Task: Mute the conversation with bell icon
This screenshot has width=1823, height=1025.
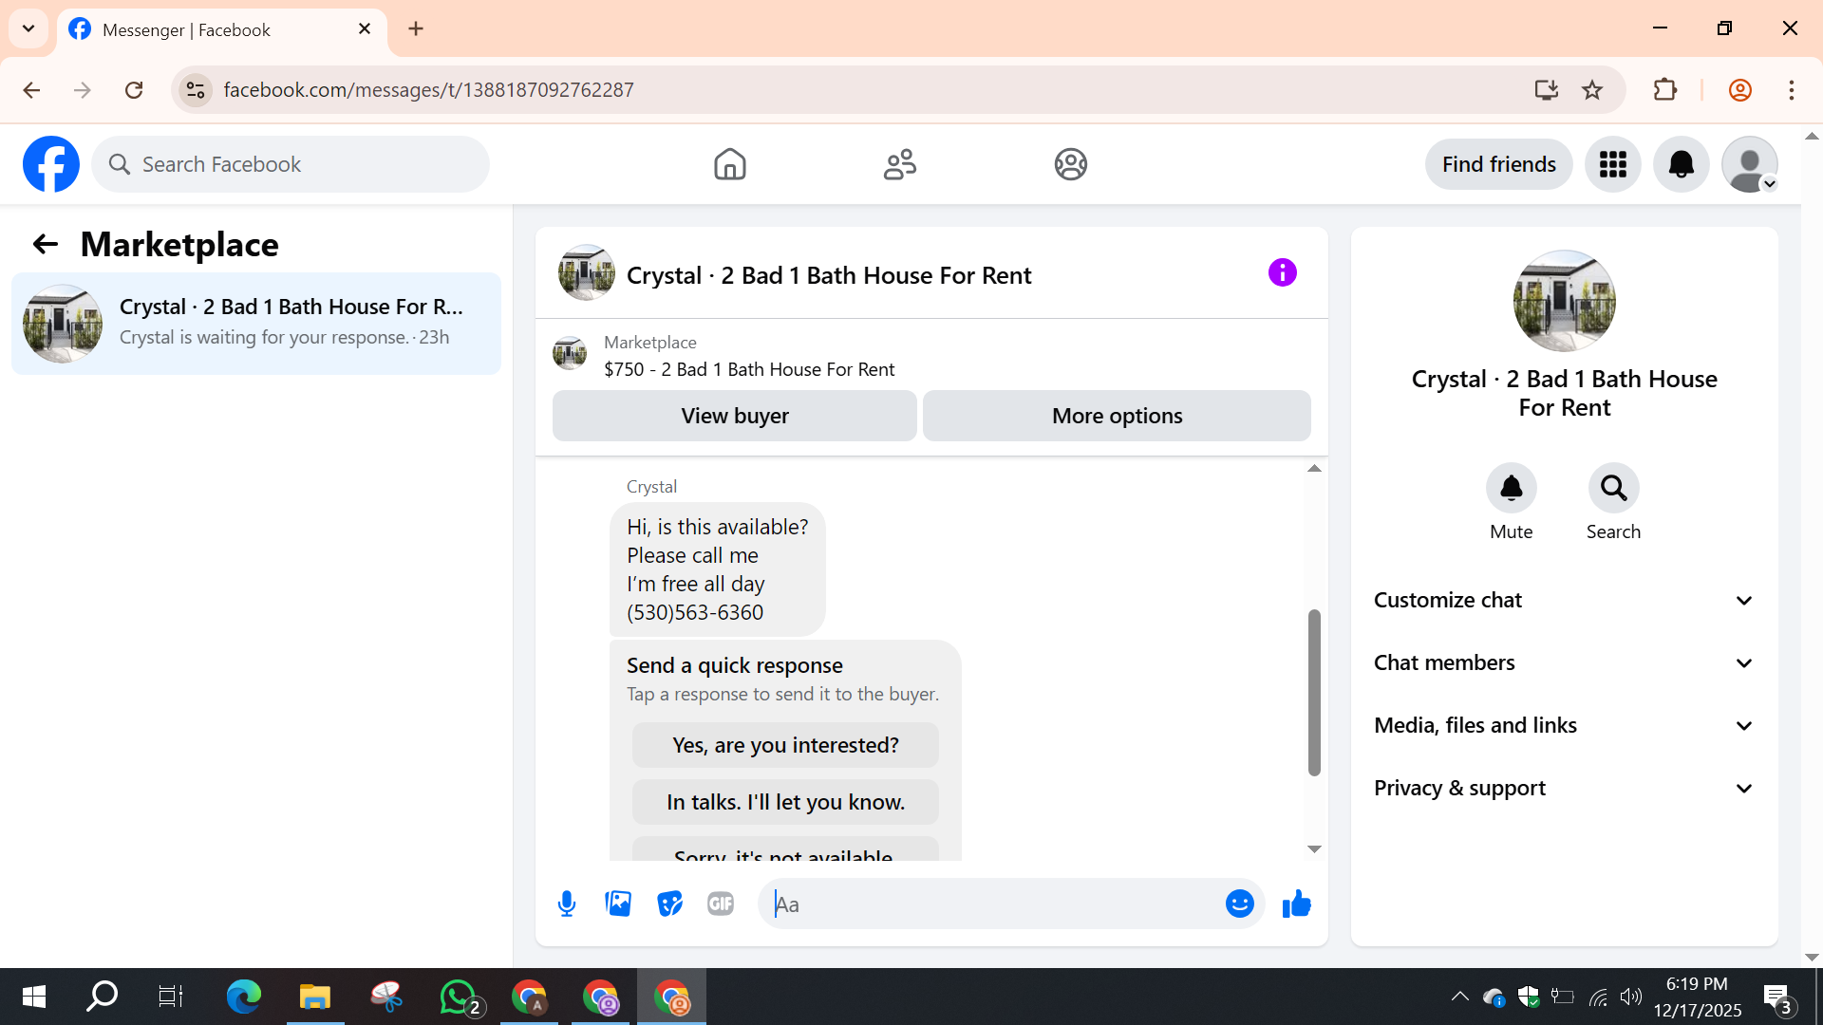Action: pyautogui.click(x=1511, y=489)
